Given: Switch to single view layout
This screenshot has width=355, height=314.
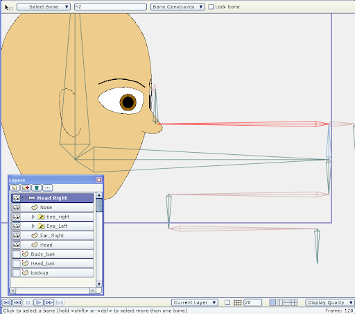Looking at the screenshot, I should (x=272, y=302).
